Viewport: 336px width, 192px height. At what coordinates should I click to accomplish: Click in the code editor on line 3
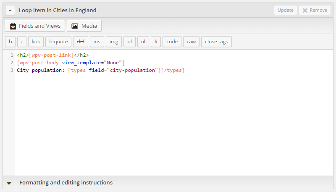coord(210,70)
